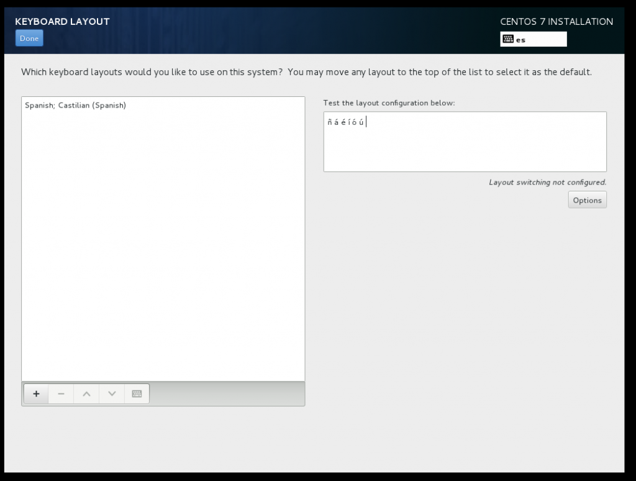Move the selected layout up the list
The image size is (636, 481).
(x=86, y=393)
